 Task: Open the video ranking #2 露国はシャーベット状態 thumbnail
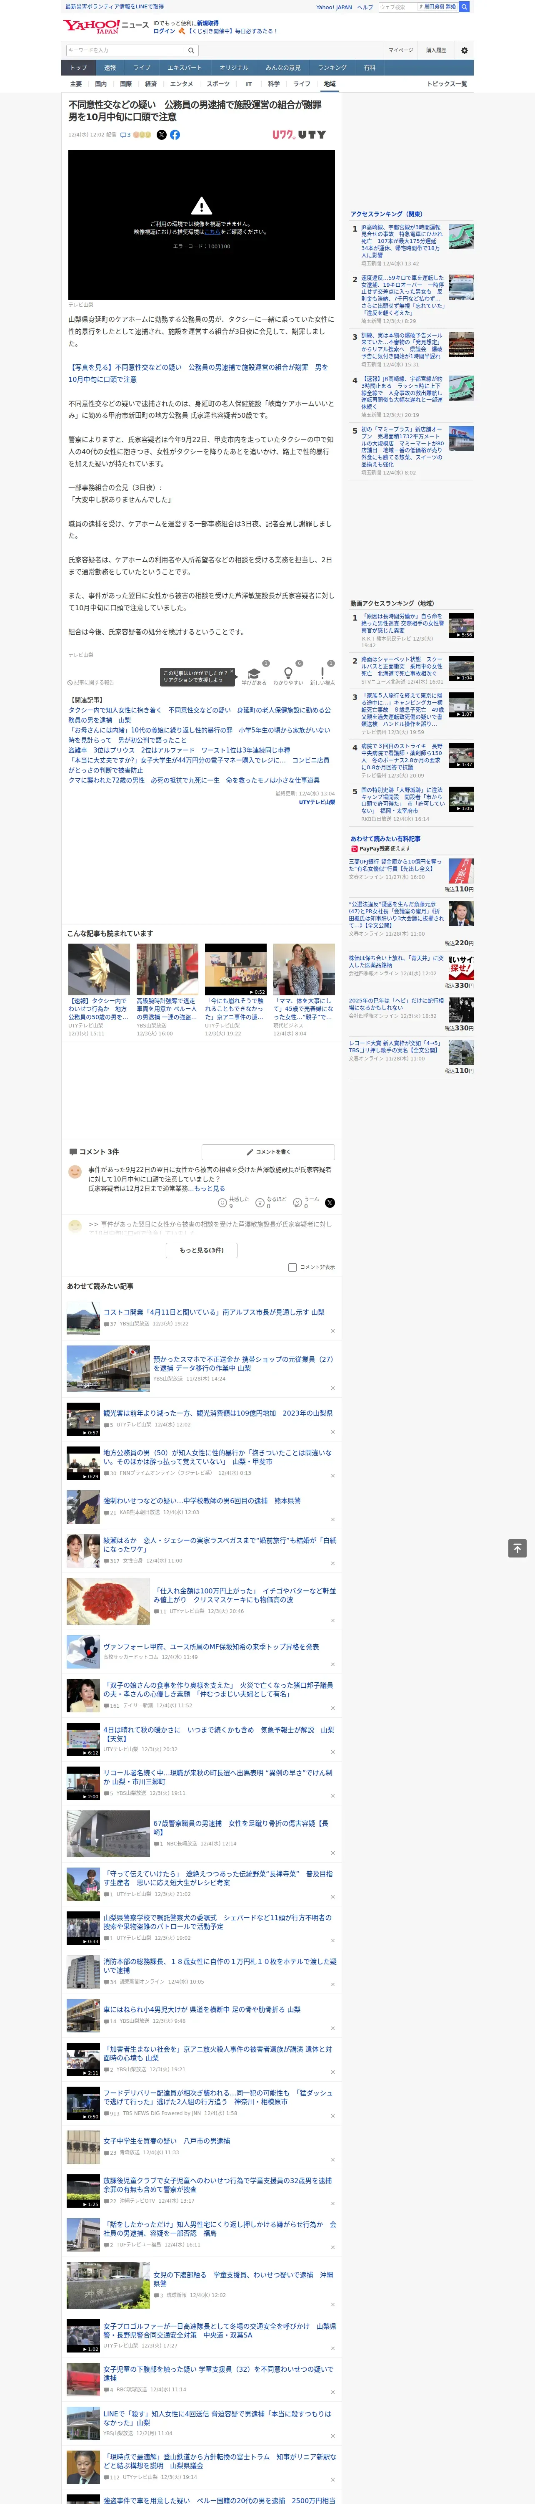461,669
